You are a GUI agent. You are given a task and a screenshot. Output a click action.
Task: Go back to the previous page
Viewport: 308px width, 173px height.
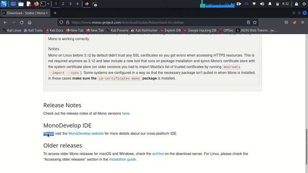click(x=5, y=23)
